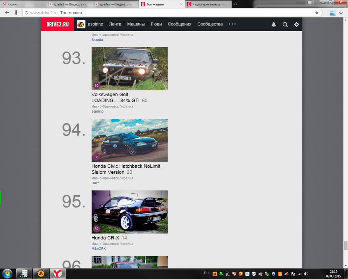Open the 'Honda CR-X' title link

tap(105, 238)
